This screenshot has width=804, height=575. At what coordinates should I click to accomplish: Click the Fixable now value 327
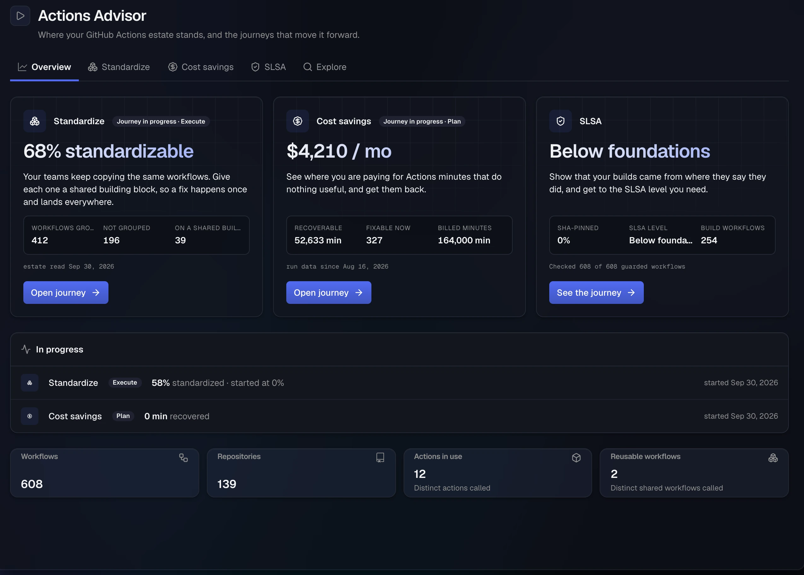click(374, 241)
